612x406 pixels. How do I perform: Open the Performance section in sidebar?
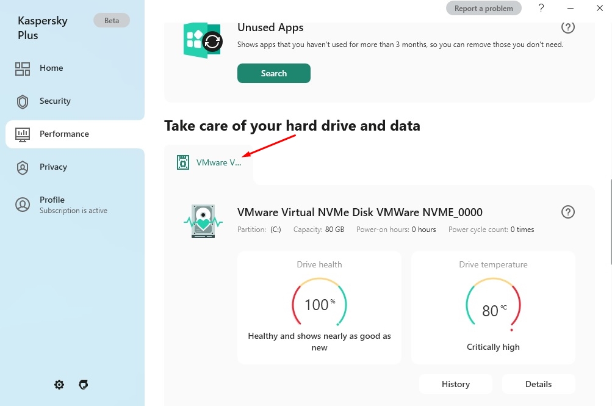(x=64, y=134)
